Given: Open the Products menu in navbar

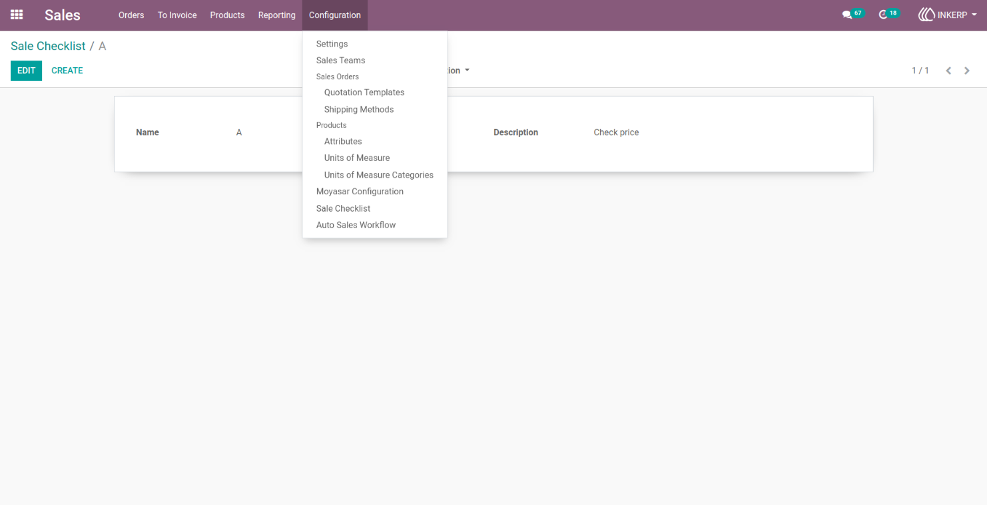Looking at the screenshot, I should point(227,15).
